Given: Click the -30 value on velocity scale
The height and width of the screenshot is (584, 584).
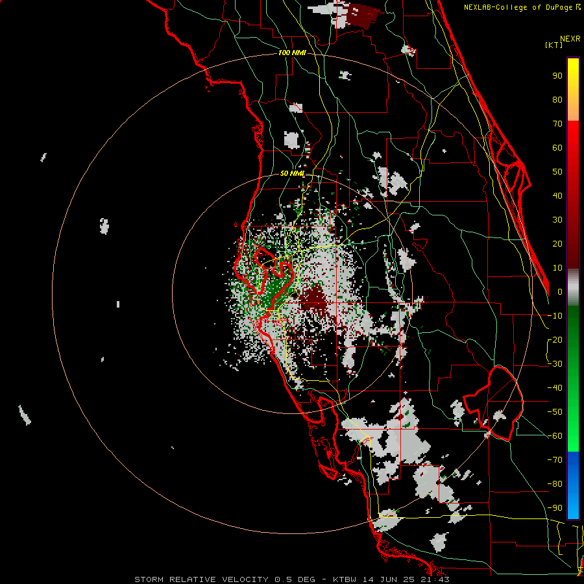Looking at the screenshot, I should [555, 364].
